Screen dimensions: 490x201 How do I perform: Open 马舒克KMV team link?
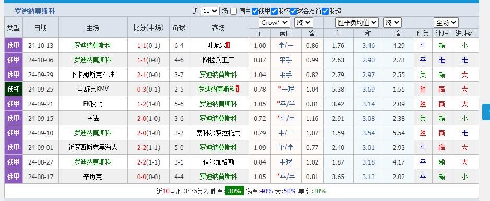pyautogui.click(x=93, y=89)
